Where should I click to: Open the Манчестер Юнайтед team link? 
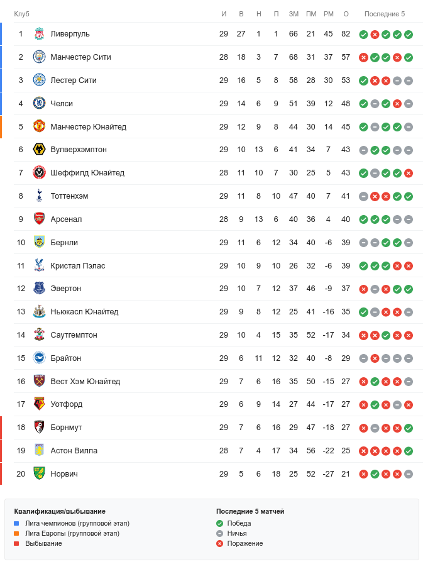88,127
